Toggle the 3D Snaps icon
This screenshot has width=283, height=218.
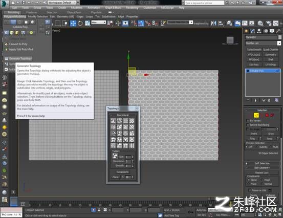coord(134,23)
